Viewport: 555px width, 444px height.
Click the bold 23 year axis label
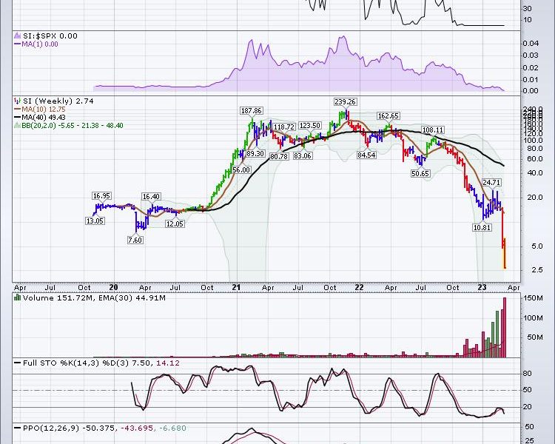482,287
